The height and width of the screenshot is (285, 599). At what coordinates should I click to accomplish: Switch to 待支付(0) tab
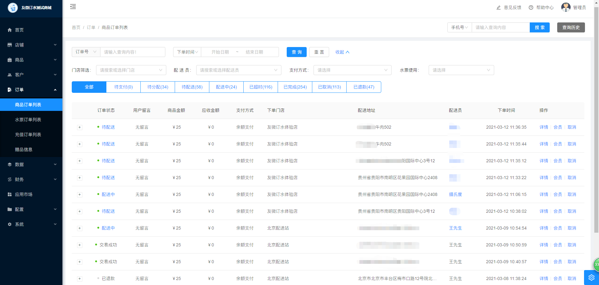[124, 87]
